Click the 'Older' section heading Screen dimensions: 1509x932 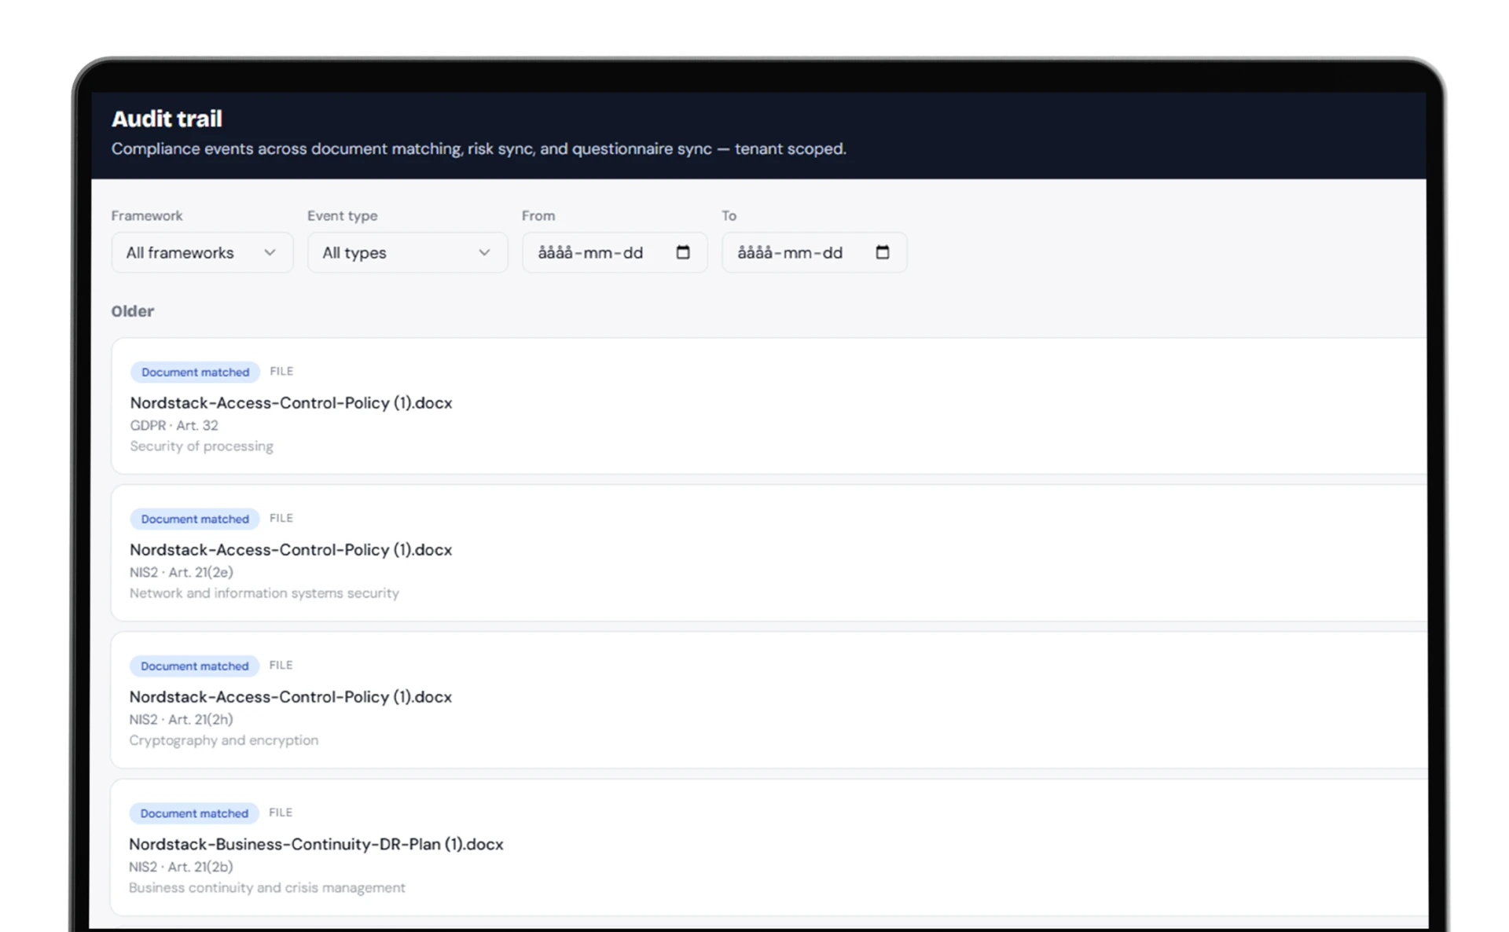coord(132,311)
